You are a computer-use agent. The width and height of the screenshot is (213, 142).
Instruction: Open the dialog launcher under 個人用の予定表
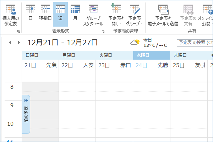coord(18,31)
